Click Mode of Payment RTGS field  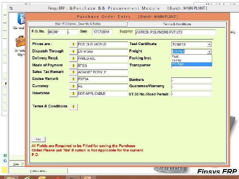103,66
